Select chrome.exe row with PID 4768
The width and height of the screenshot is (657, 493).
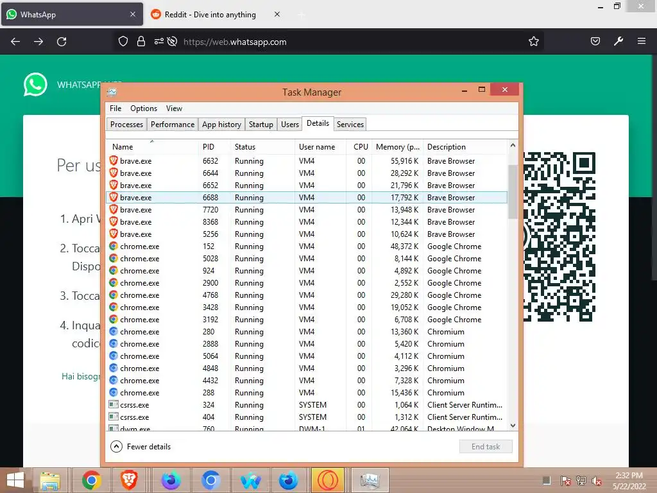(x=307, y=295)
